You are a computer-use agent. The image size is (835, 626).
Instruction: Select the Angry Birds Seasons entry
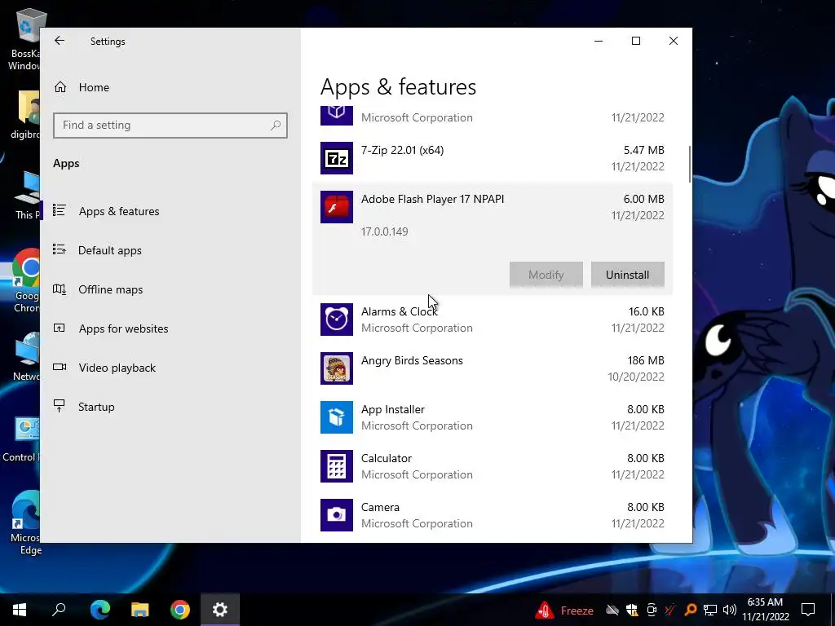[x=492, y=368]
